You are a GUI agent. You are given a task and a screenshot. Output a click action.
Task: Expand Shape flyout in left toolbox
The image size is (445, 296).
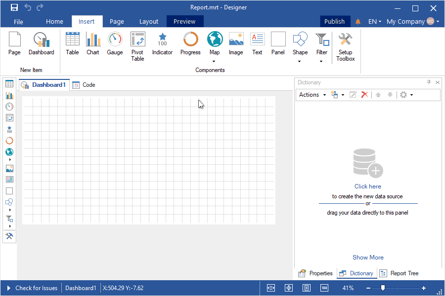tap(10, 210)
